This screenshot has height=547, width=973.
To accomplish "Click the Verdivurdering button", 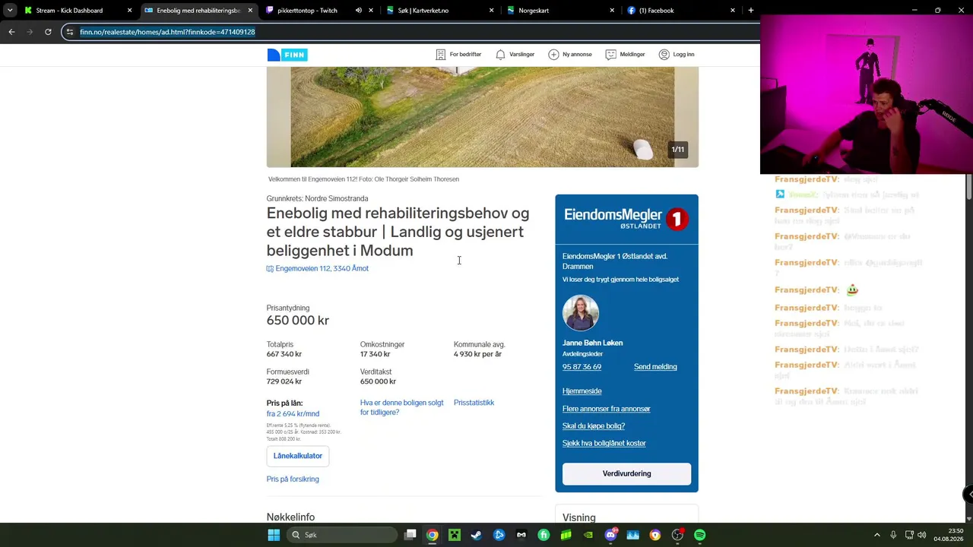I will tap(626, 474).
